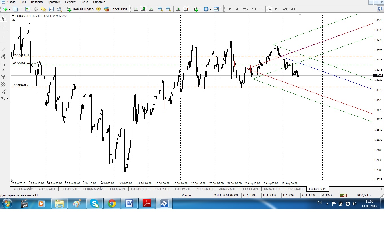Toggle chart auto scroll
The width and height of the screenshot is (385, 231).
pyautogui.click(x=178, y=9)
